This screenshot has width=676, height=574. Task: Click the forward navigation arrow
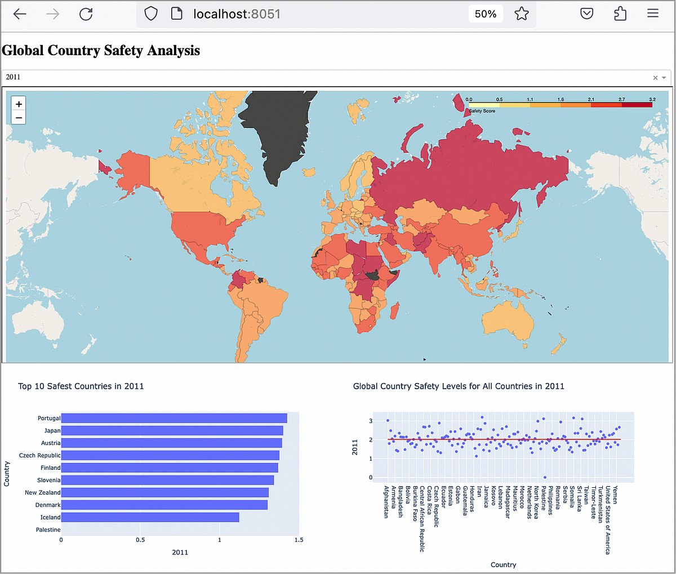click(x=53, y=14)
